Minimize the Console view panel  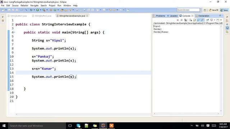tap(220, 15)
